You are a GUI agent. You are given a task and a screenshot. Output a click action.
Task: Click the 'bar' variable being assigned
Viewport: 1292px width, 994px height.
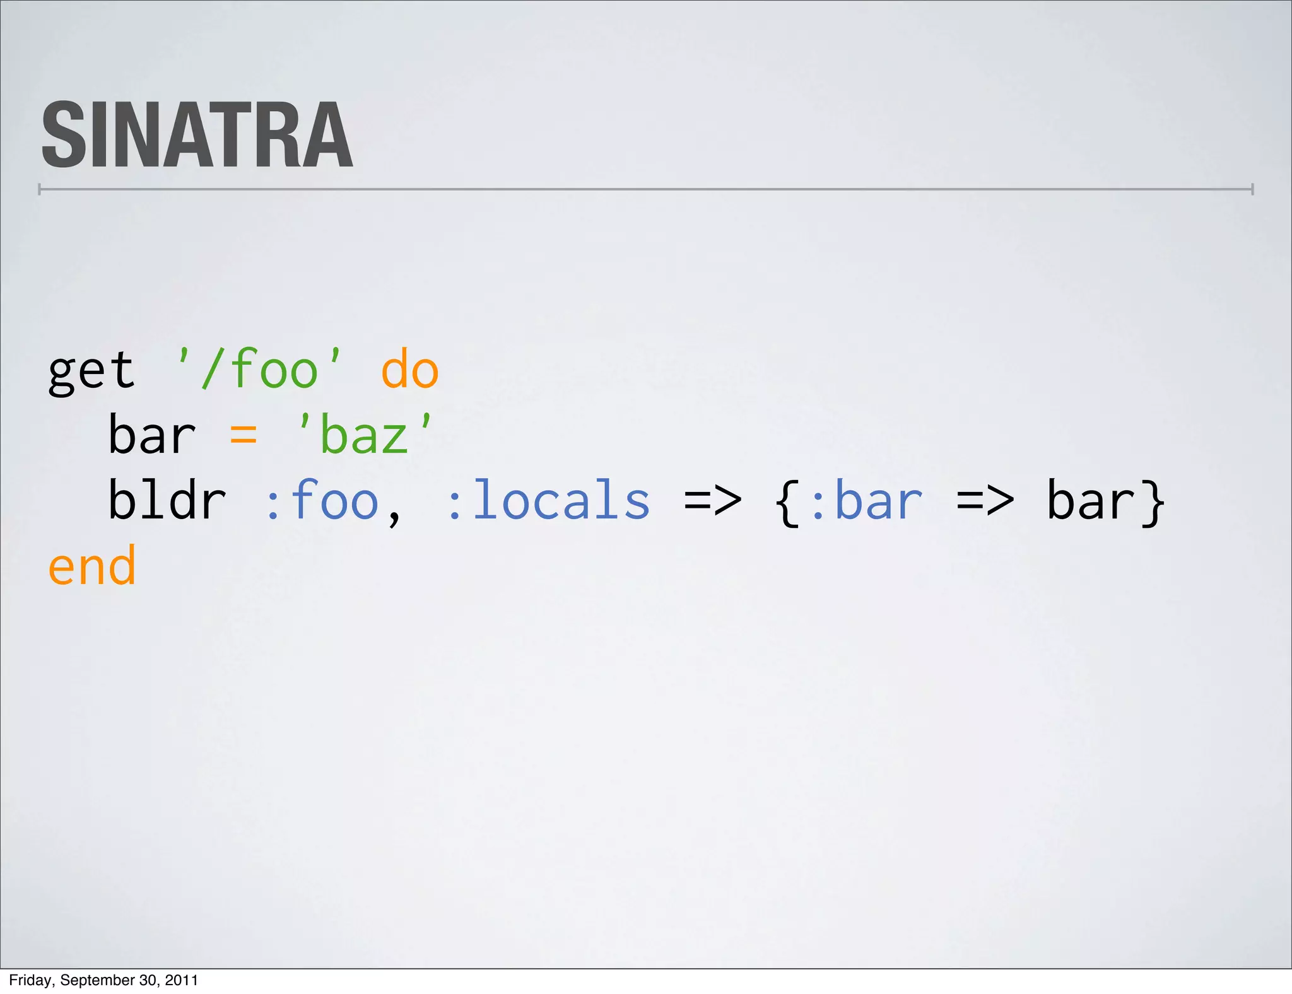click(x=152, y=434)
